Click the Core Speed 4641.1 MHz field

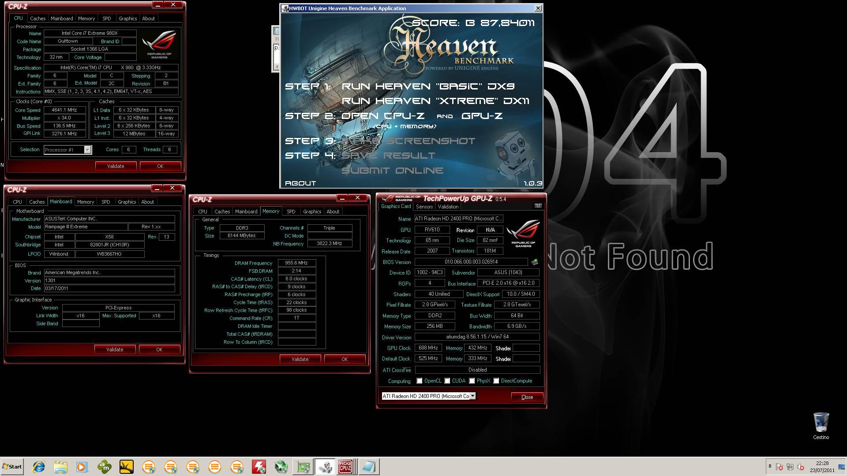click(x=65, y=110)
